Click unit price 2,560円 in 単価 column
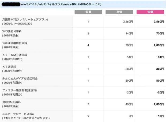Screen dimensions: 166x122 128,22
